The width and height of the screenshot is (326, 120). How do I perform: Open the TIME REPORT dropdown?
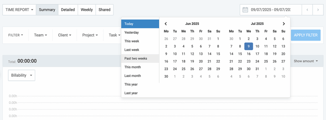click(19, 10)
